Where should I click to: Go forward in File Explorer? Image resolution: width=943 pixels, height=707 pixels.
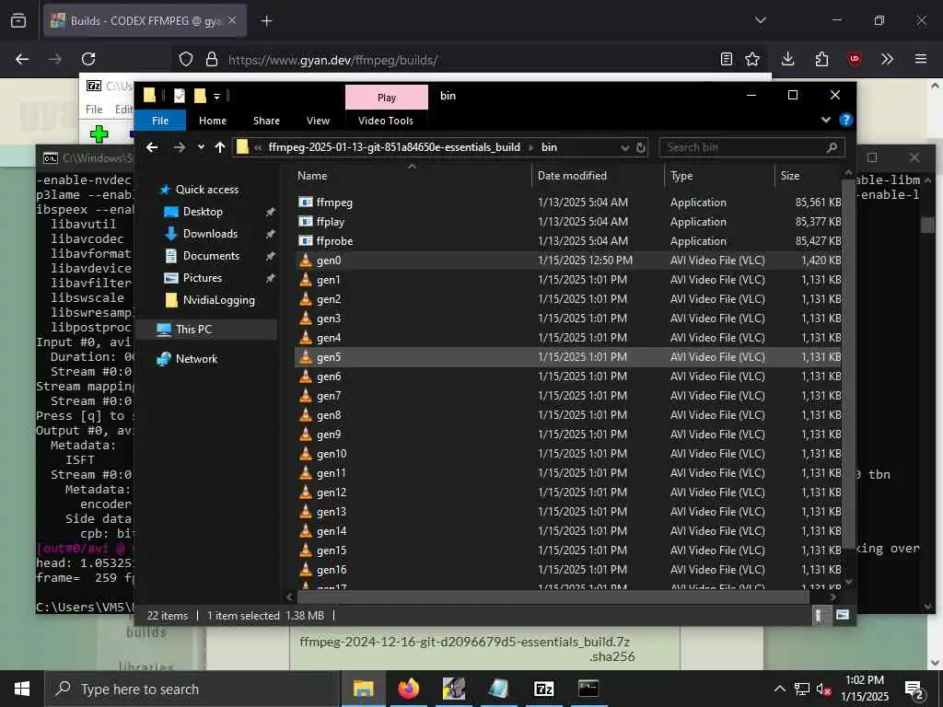point(179,147)
